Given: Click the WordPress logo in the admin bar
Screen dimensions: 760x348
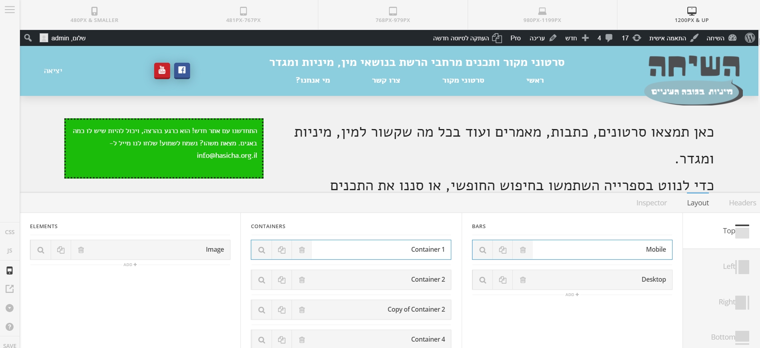Looking at the screenshot, I should [750, 38].
